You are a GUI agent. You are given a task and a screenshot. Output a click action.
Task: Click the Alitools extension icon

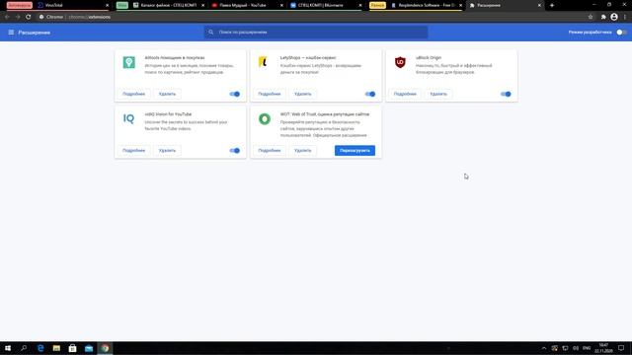(x=129, y=62)
